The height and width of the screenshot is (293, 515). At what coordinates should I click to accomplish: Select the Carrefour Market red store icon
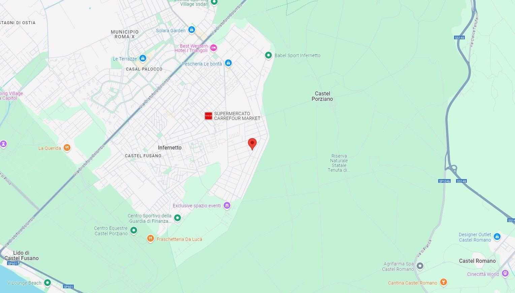(208, 116)
